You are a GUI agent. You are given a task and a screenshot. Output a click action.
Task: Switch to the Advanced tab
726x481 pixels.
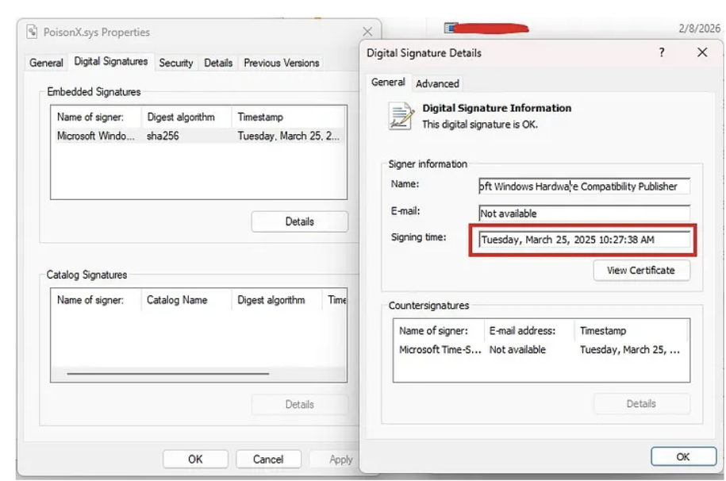437,83
